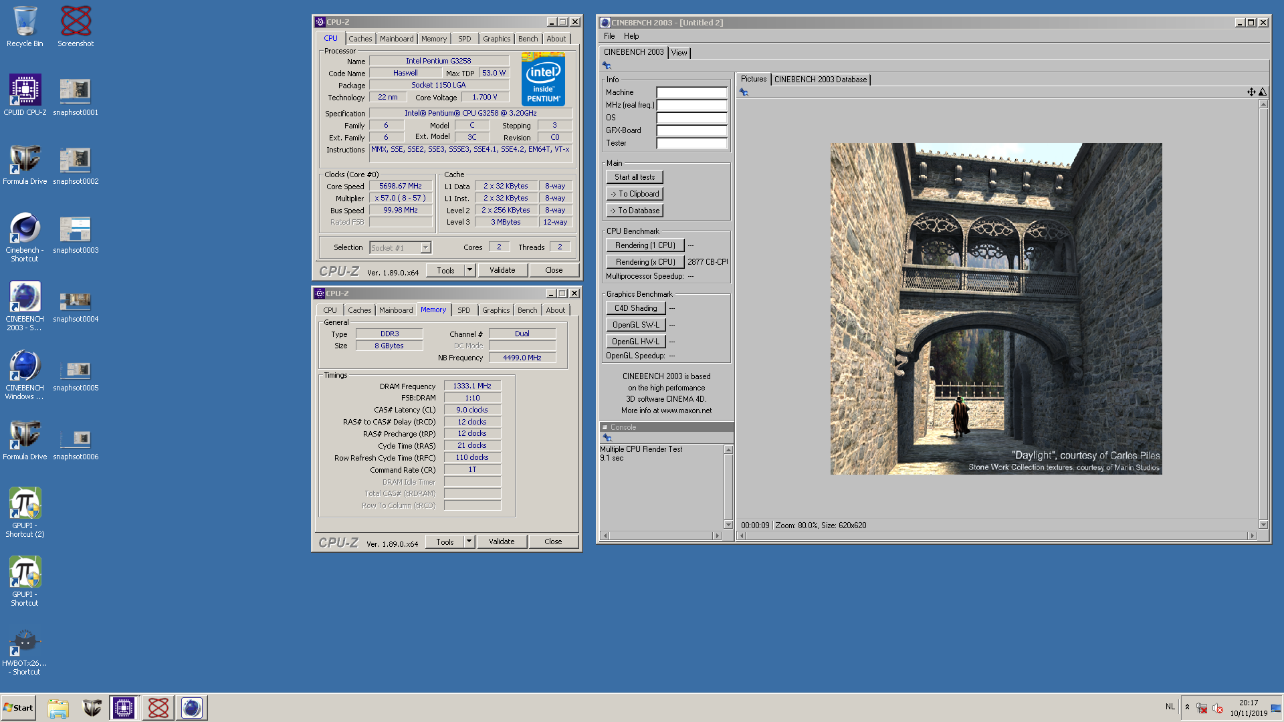This screenshot has height=722, width=1284.
Task: Switch to Caches tab in top CPU-Z window
Action: coord(360,39)
